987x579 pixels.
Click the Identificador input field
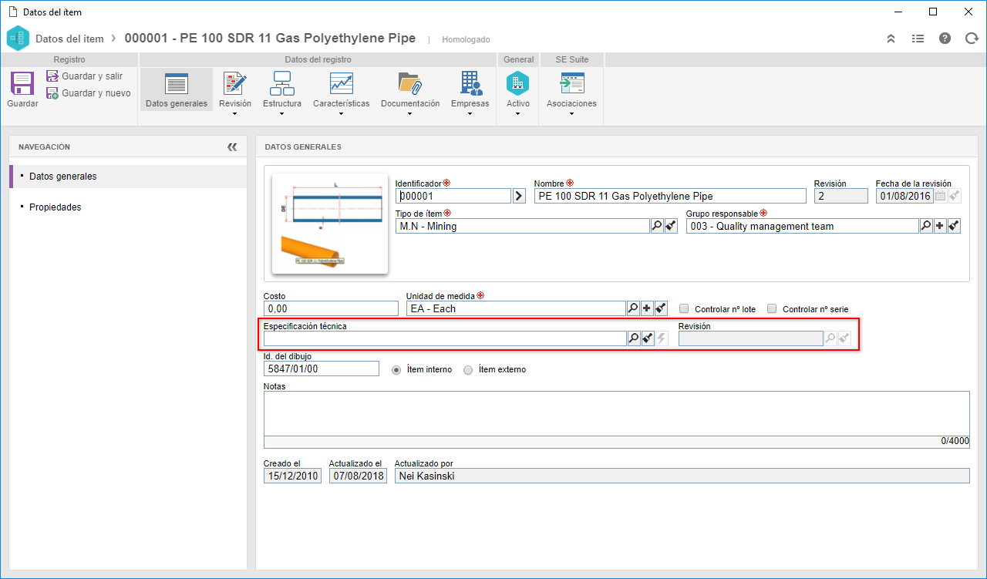pyautogui.click(x=453, y=196)
